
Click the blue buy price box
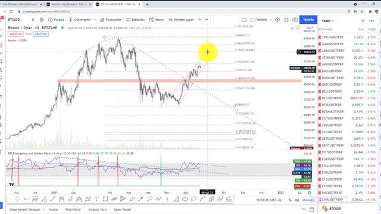coord(40,34)
